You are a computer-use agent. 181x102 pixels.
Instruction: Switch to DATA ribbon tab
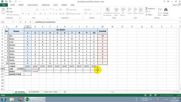[56, 5]
